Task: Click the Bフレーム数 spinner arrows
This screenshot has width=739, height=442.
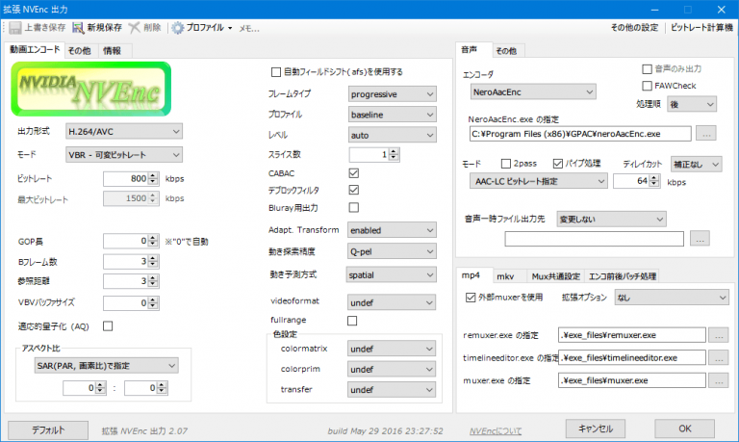Action: (x=153, y=261)
